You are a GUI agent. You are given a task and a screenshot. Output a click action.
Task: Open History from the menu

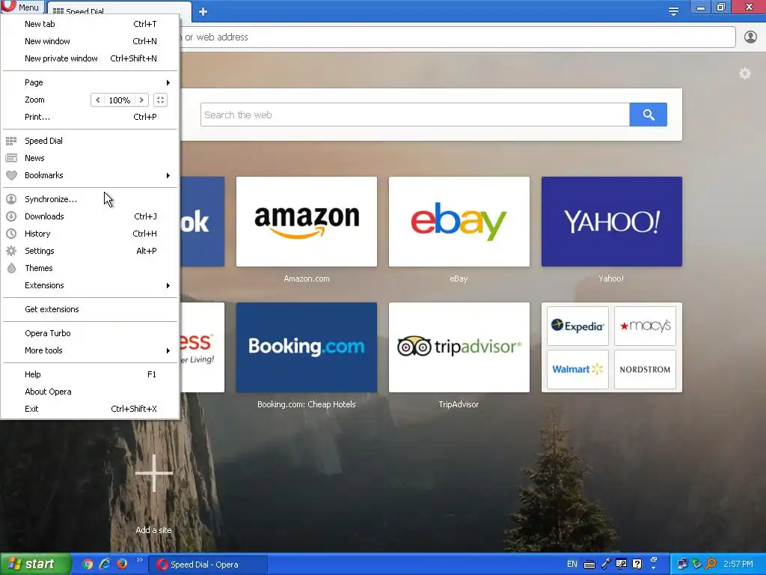[91, 234]
